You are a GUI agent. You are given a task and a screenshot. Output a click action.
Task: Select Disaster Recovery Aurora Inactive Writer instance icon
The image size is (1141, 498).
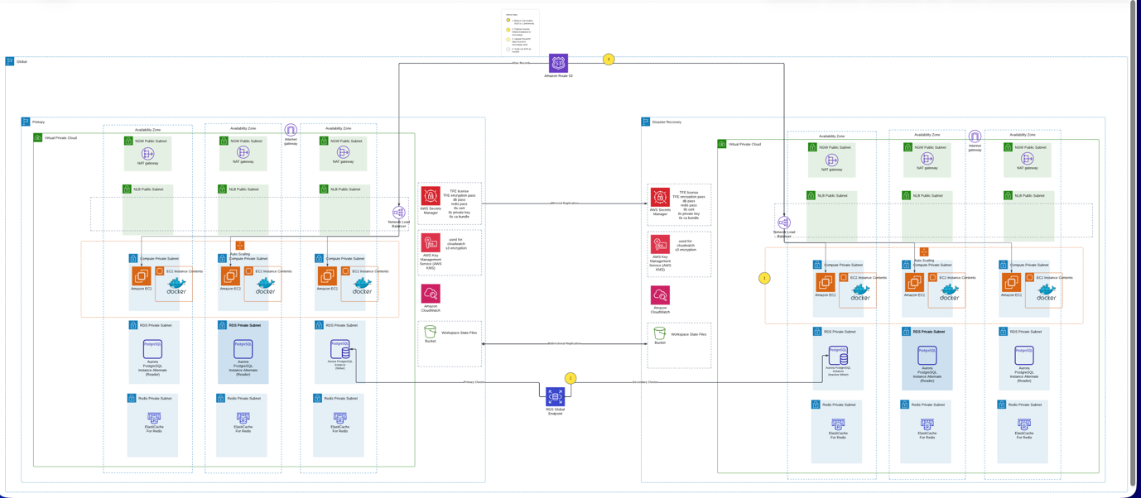point(839,357)
